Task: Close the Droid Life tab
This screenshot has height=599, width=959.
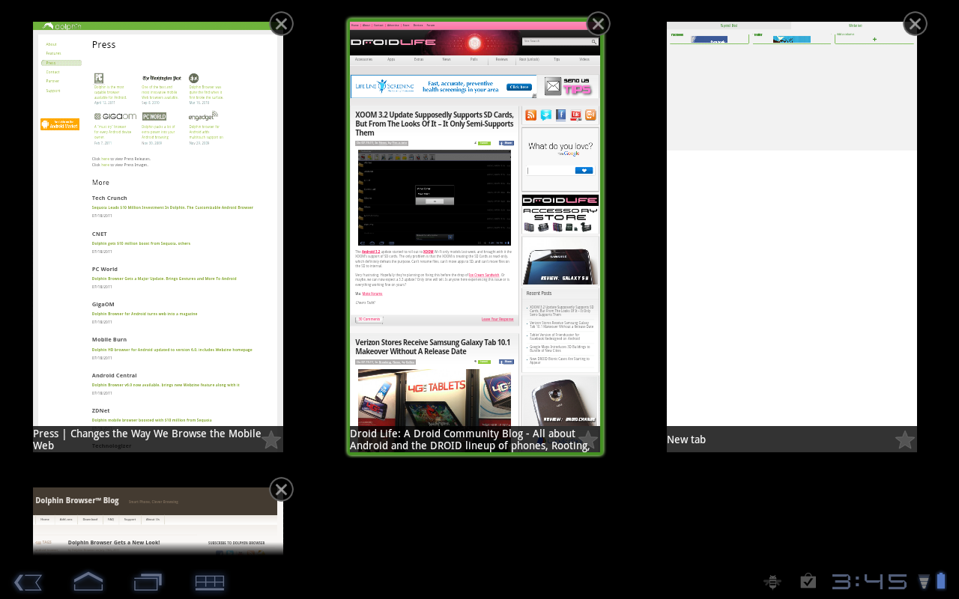Action: click(x=598, y=24)
